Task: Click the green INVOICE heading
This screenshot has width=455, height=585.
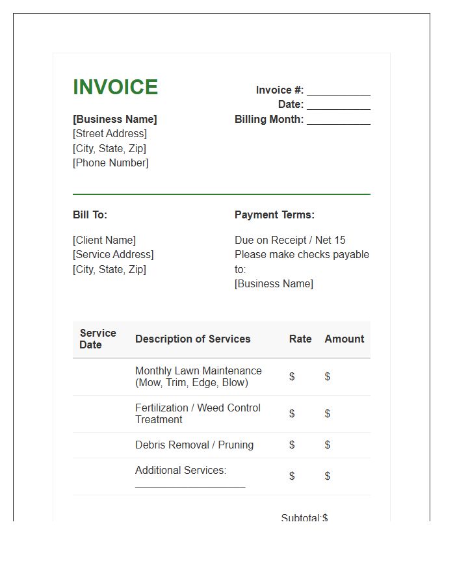Action: (115, 87)
